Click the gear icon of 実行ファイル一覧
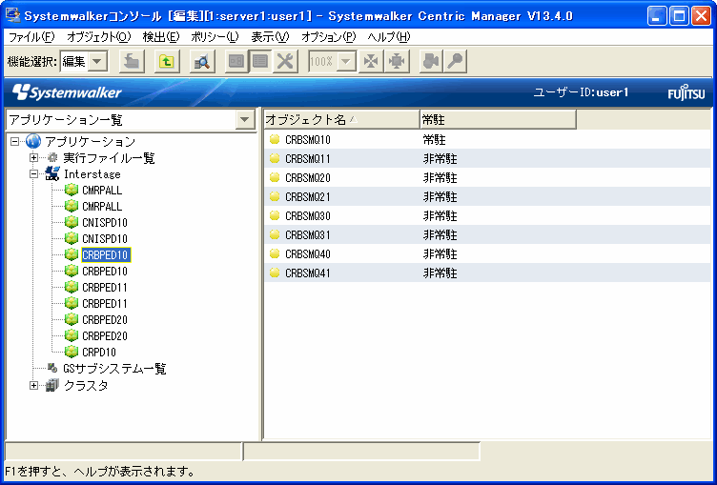The height and width of the screenshot is (485, 717). (x=52, y=158)
